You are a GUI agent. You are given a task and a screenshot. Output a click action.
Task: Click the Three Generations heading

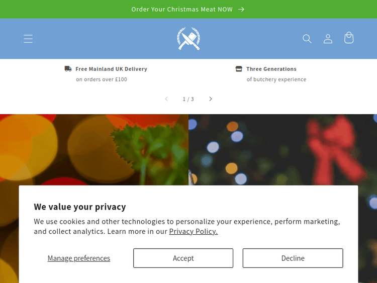point(271,69)
